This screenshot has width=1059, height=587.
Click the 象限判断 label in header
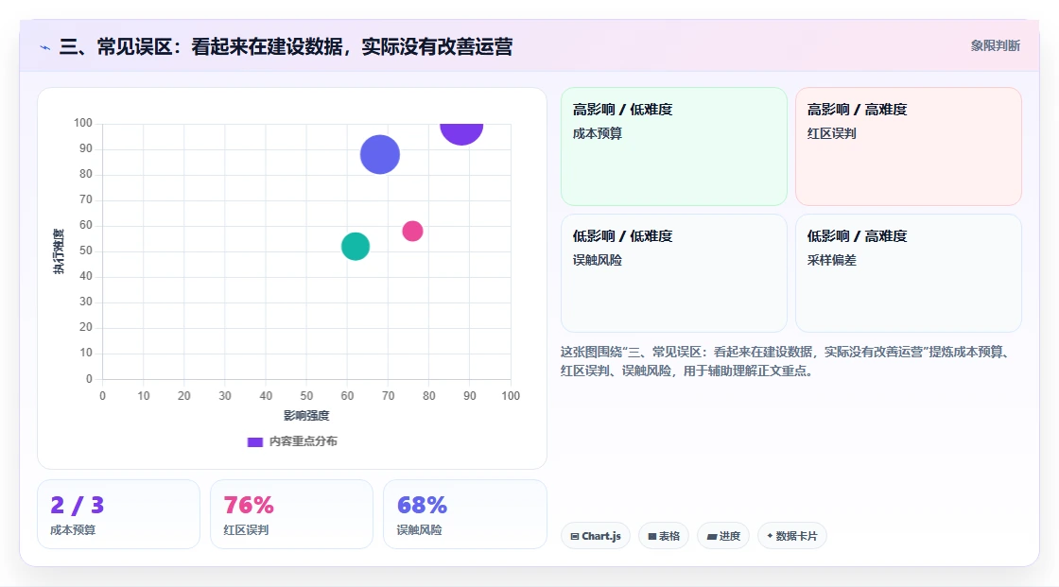[x=995, y=46]
